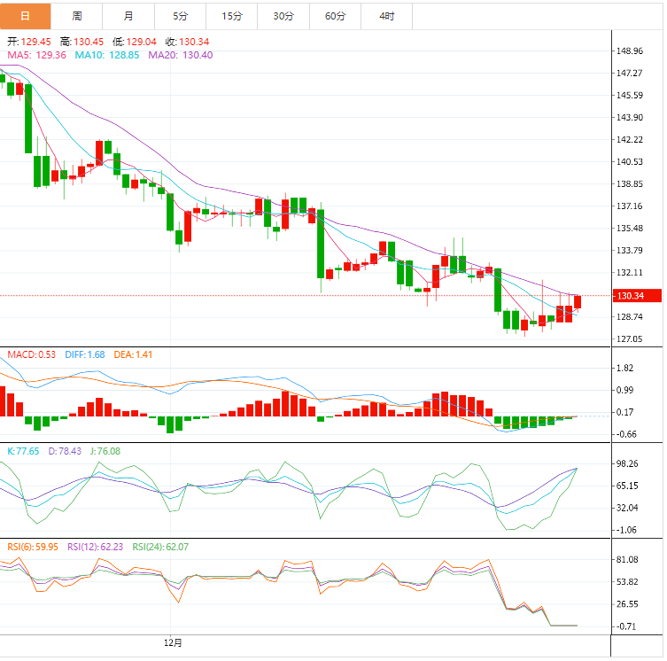Image resolution: width=667 pixels, height=661 pixels.
Task: Click the 12月 date marker on time axis
Action: click(x=174, y=642)
